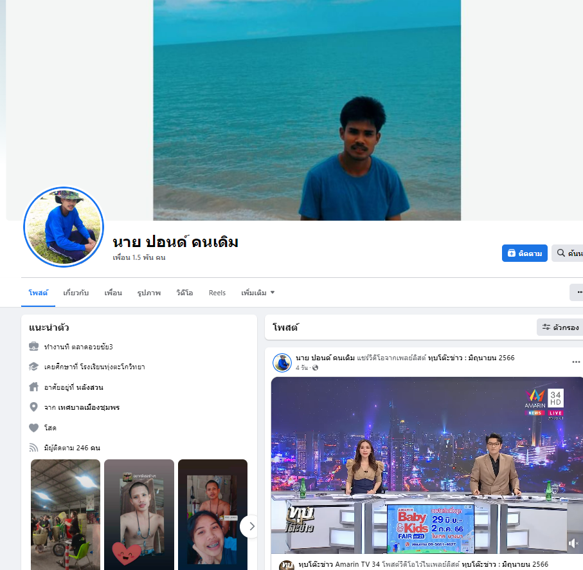Open featured story with red heart sticker
This screenshot has width=583, height=570.
click(139, 515)
